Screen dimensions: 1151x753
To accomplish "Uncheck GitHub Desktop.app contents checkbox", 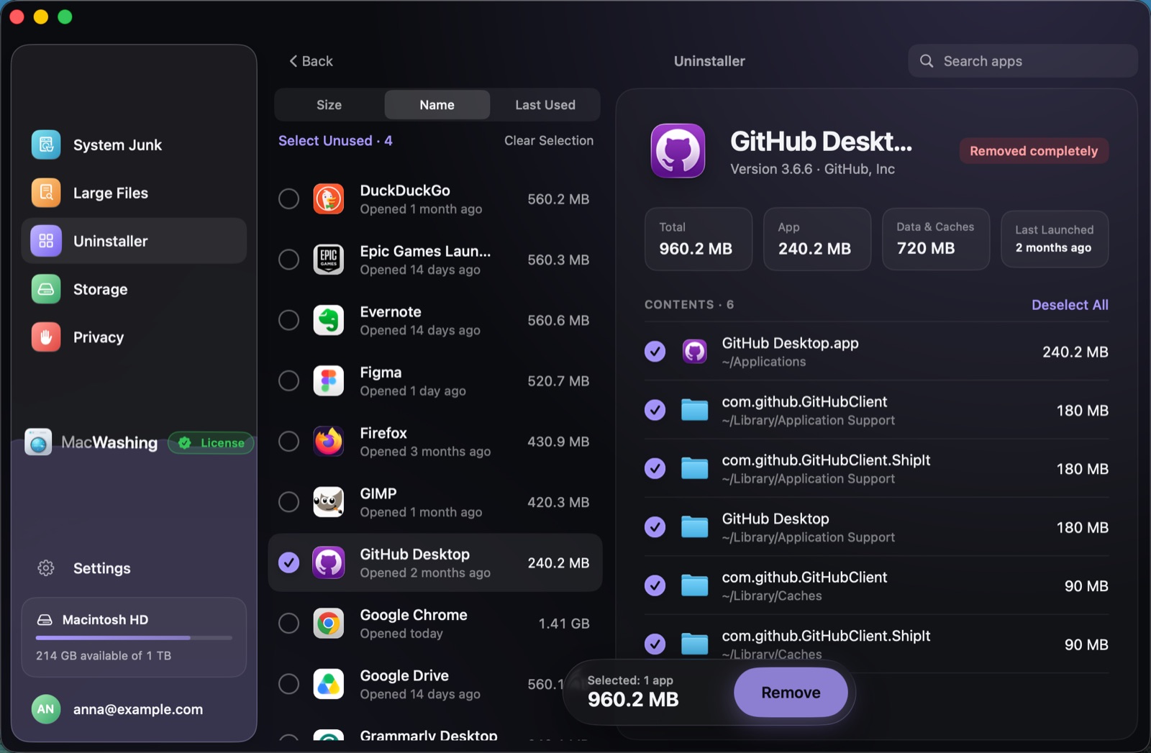I will pos(655,352).
